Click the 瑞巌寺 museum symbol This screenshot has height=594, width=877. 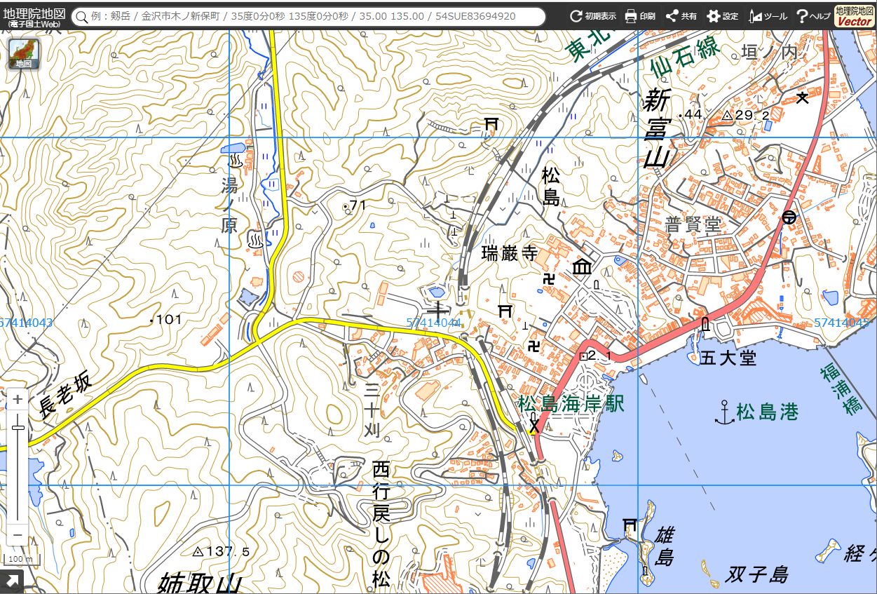point(582,267)
